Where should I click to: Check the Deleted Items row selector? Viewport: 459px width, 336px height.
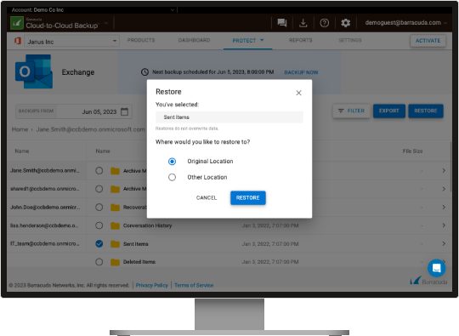(x=99, y=262)
